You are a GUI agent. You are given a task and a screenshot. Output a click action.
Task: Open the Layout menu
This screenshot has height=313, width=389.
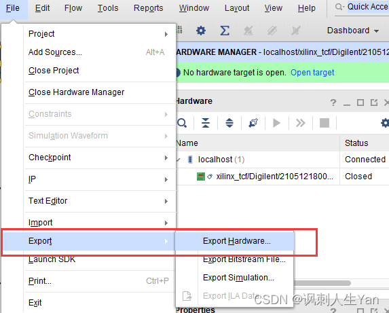point(237,8)
